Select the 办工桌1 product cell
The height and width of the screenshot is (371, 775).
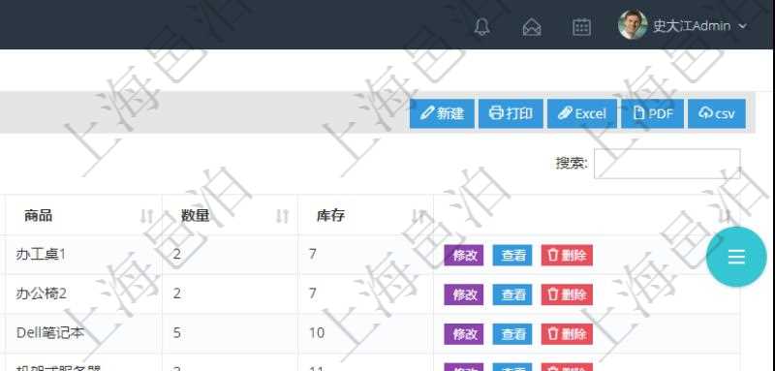pos(83,255)
